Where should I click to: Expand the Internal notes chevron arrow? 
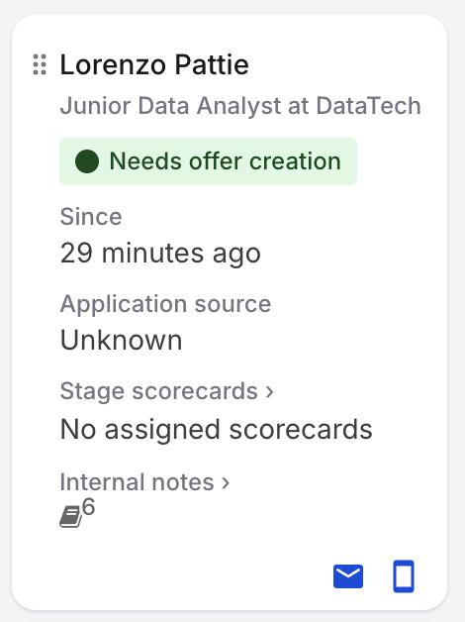pyautogui.click(x=226, y=482)
